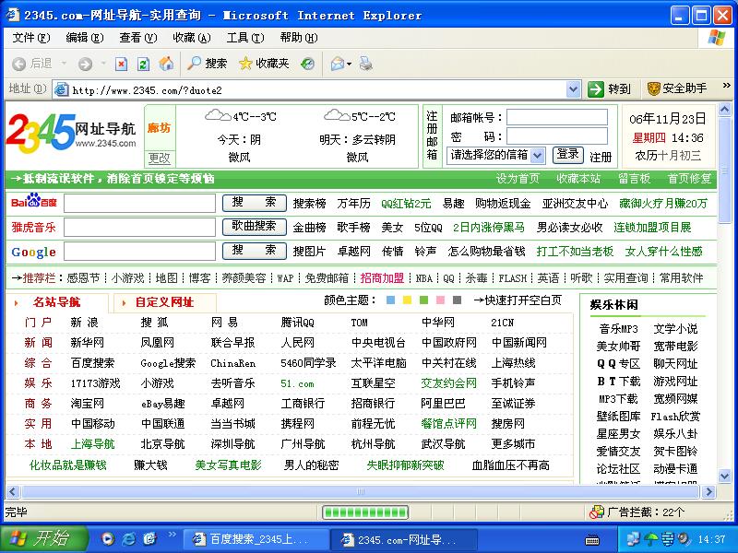
Task: Open the 查看(V) menu
Action: click(x=137, y=38)
